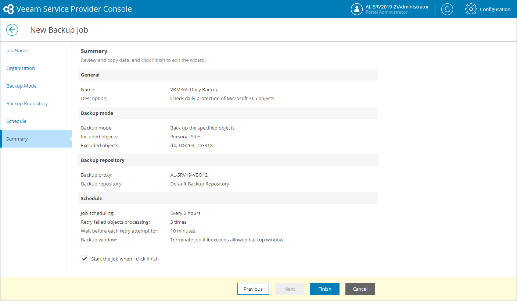Click the Name: field label
The width and height of the screenshot is (517, 301).
coord(88,89)
